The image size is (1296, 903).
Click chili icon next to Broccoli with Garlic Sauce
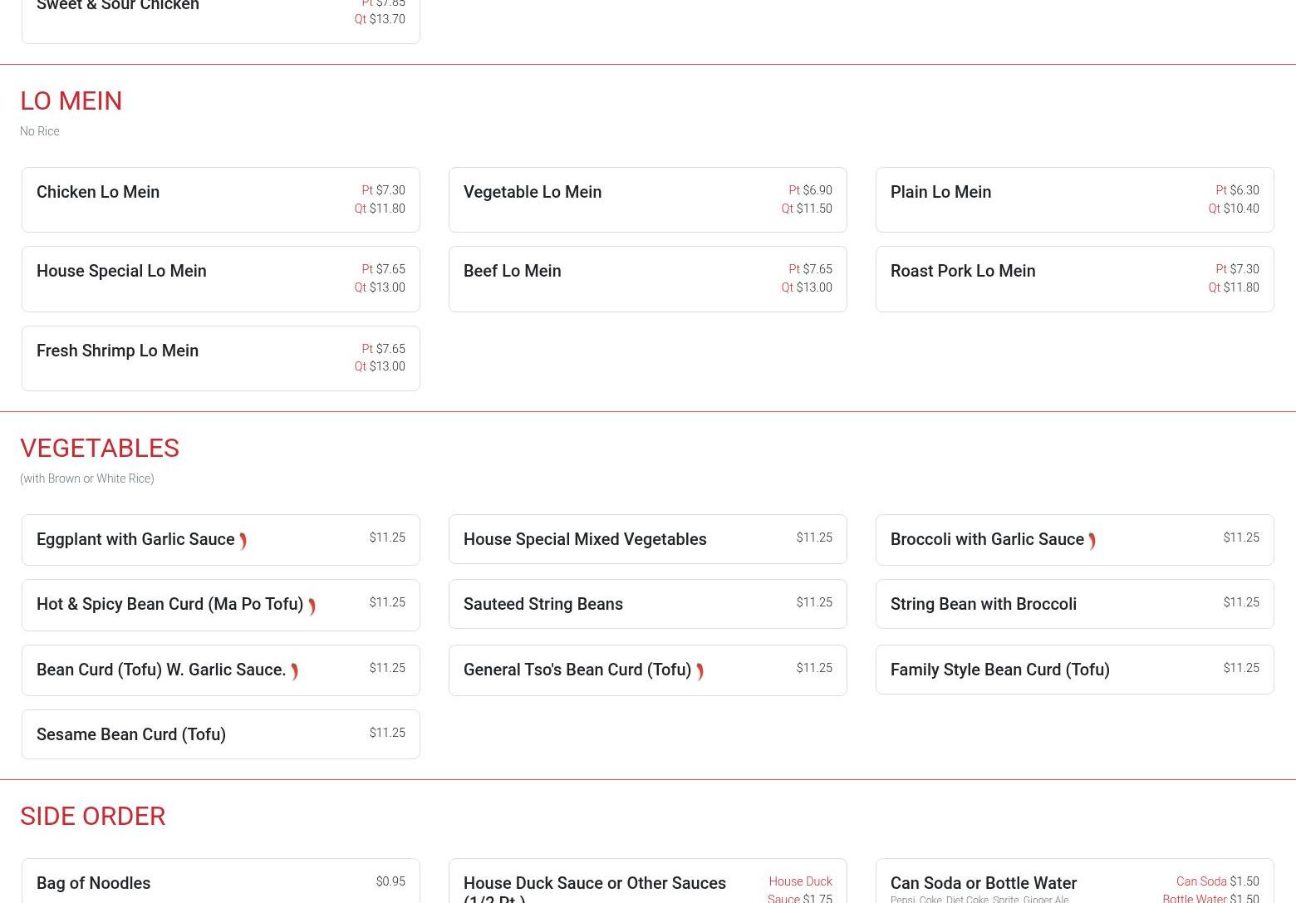pos(1092,541)
